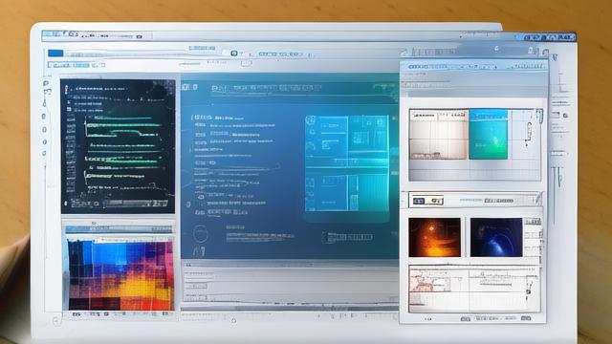Click the highlighted blue link text in the toolbar
This screenshot has width=612, height=344.
(202, 48)
